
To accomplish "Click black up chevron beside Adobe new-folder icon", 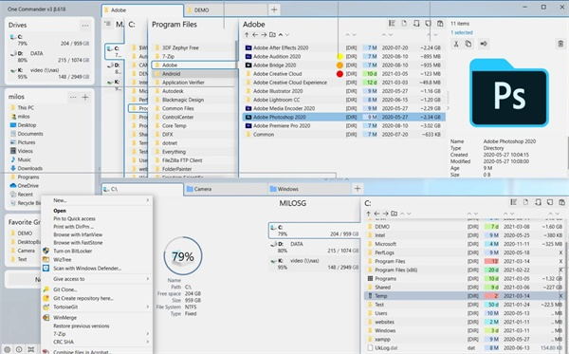I will (x=281, y=35).
